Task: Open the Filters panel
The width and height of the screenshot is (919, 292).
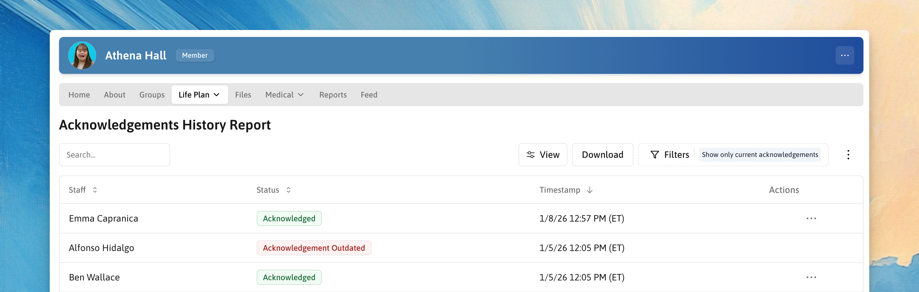Action: pyautogui.click(x=670, y=155)
